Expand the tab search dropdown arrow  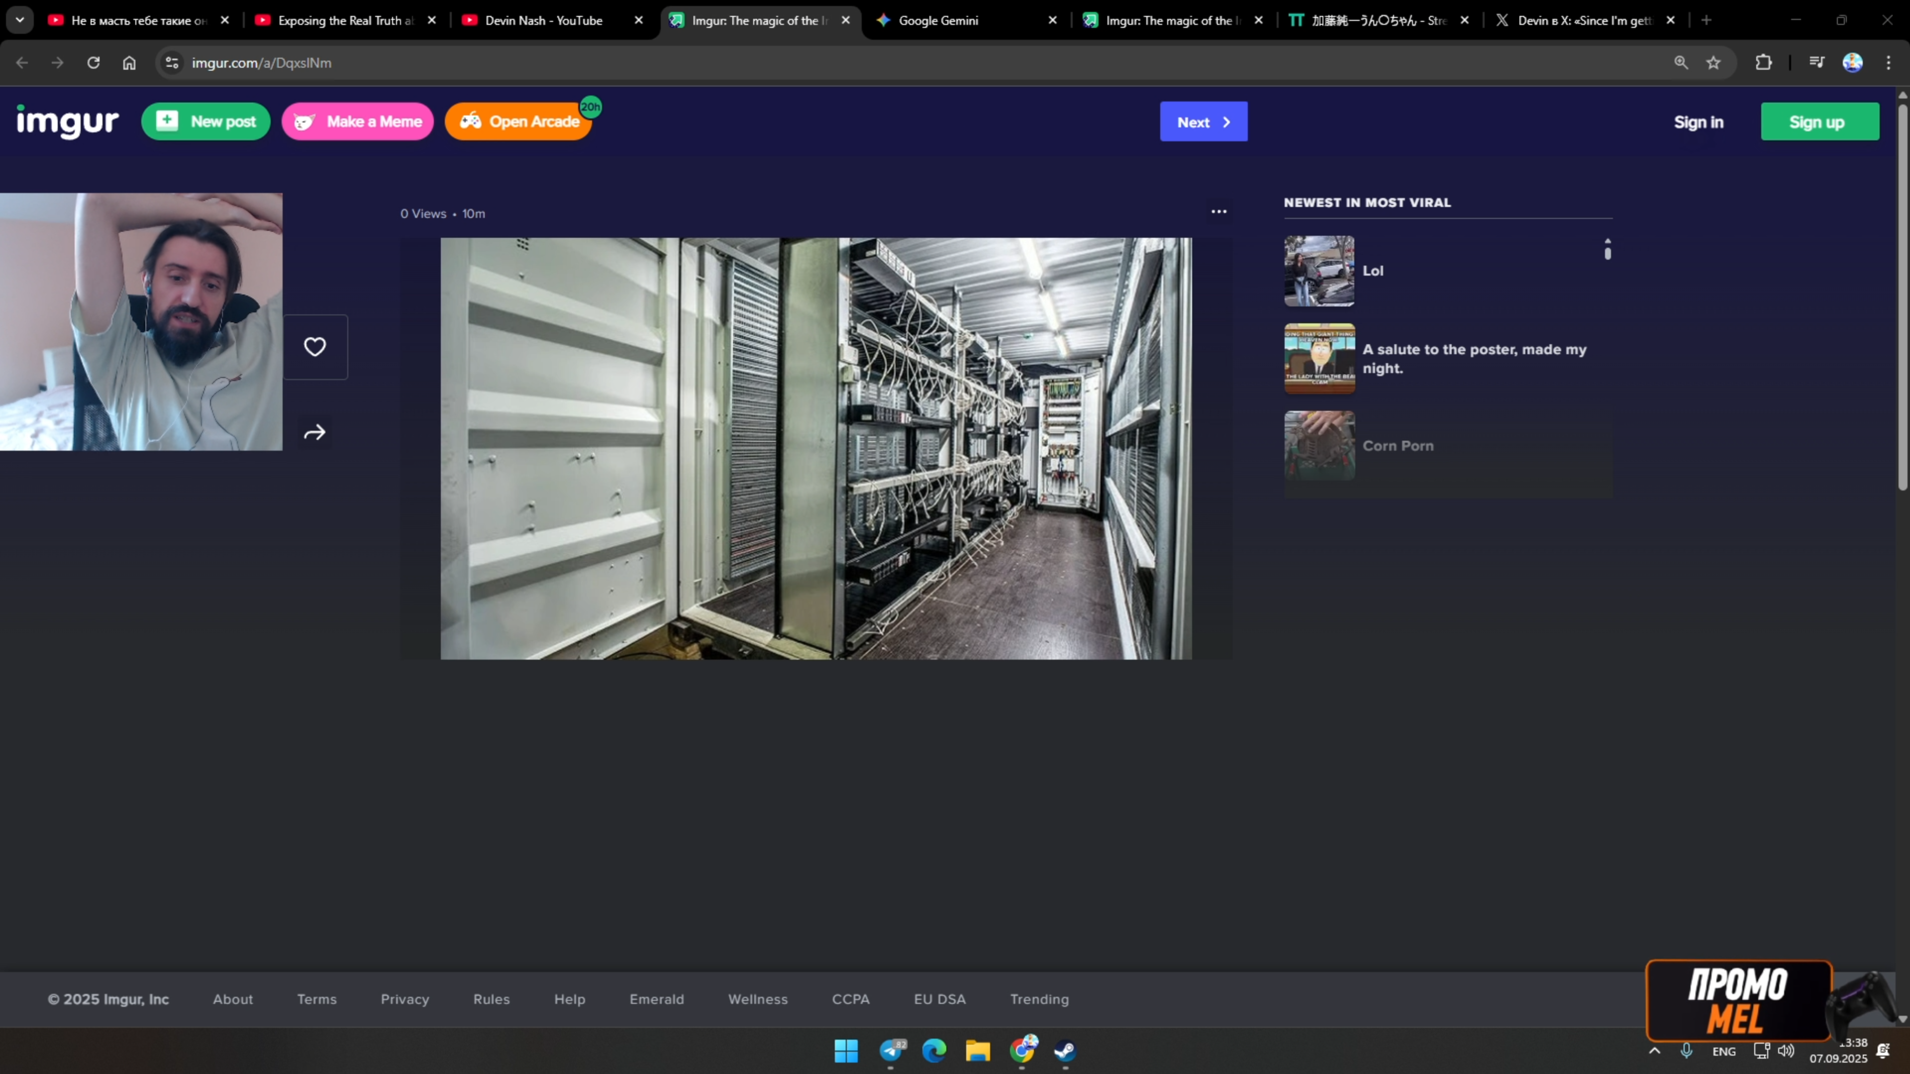(20, 20)
